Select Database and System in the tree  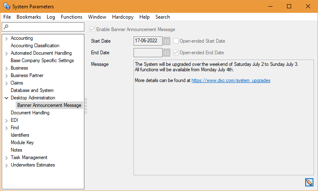click(32, 90)
